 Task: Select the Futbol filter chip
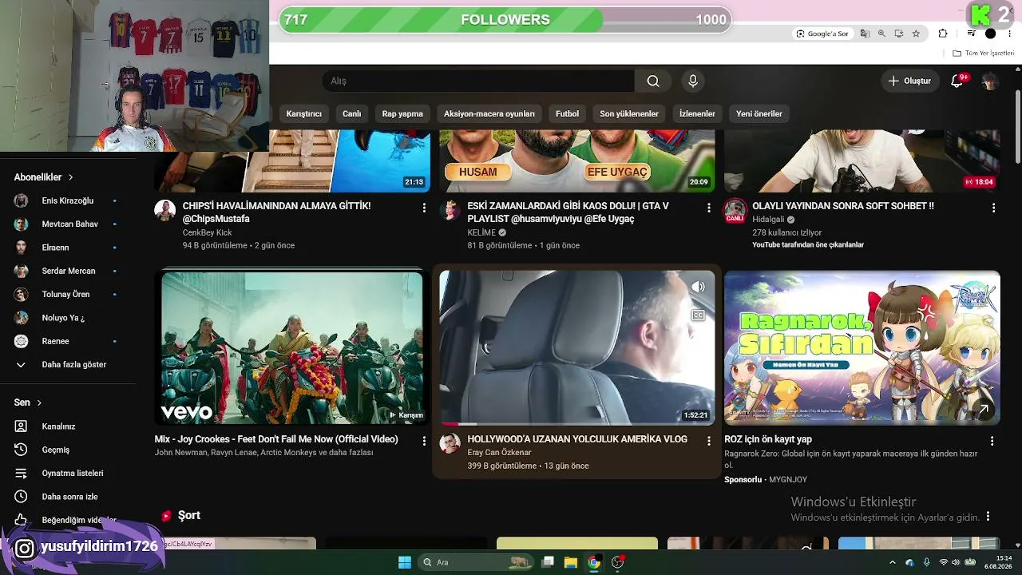[567, 113]
